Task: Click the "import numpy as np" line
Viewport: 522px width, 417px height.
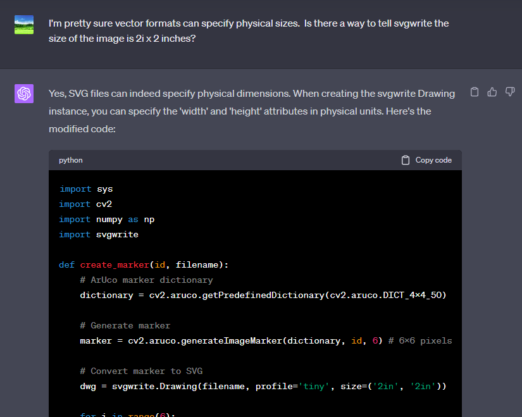Action: (x=107, y=219)
